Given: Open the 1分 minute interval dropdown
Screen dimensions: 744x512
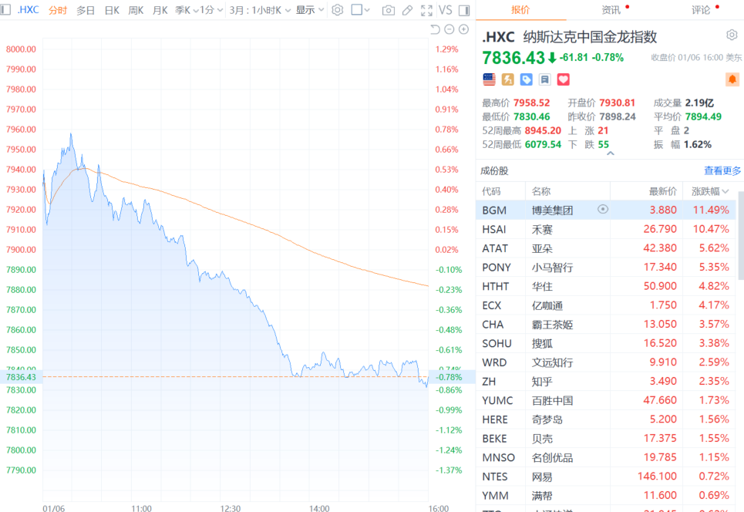Looking at the screenshot, I should click(211, 10).
